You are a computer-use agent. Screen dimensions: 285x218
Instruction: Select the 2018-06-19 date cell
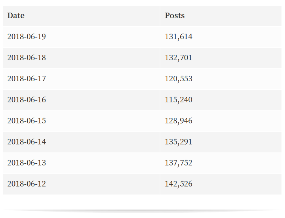[81, 37]
